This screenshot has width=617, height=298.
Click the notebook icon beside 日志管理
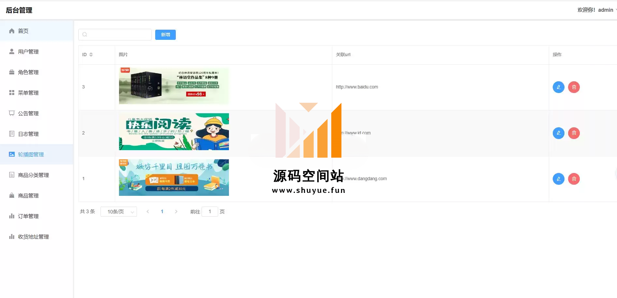pos(12,133)
